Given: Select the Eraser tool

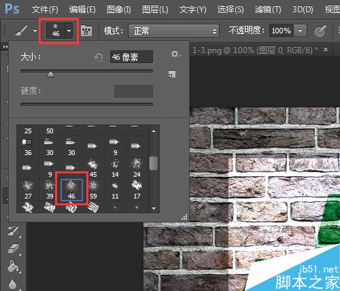Looking at the screenshot, I should pyautogui.click(x=14, y=248).
